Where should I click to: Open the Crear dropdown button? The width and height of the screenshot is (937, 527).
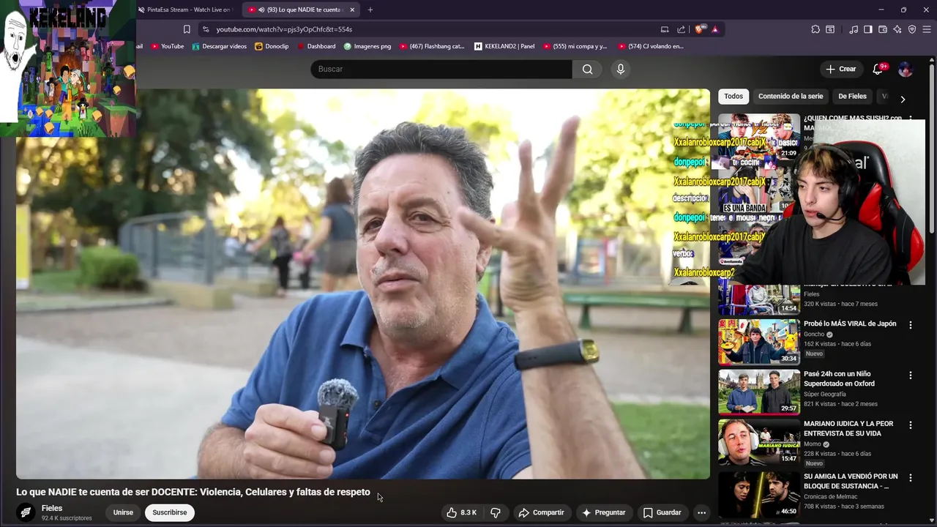point(840,69)
